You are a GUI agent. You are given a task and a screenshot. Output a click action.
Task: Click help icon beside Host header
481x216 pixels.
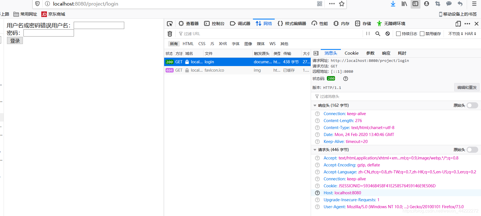pos(317,193)
